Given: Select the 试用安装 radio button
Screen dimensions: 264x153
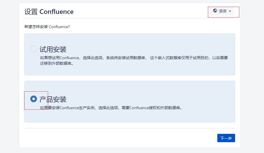Looking at the screenshot, I should click(x=34, y=49).
